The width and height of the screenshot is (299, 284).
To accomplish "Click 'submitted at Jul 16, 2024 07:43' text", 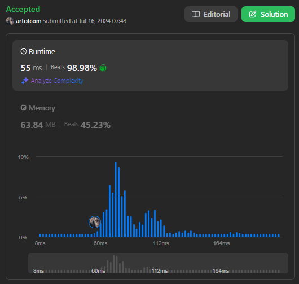I will [x=85, y=21].
